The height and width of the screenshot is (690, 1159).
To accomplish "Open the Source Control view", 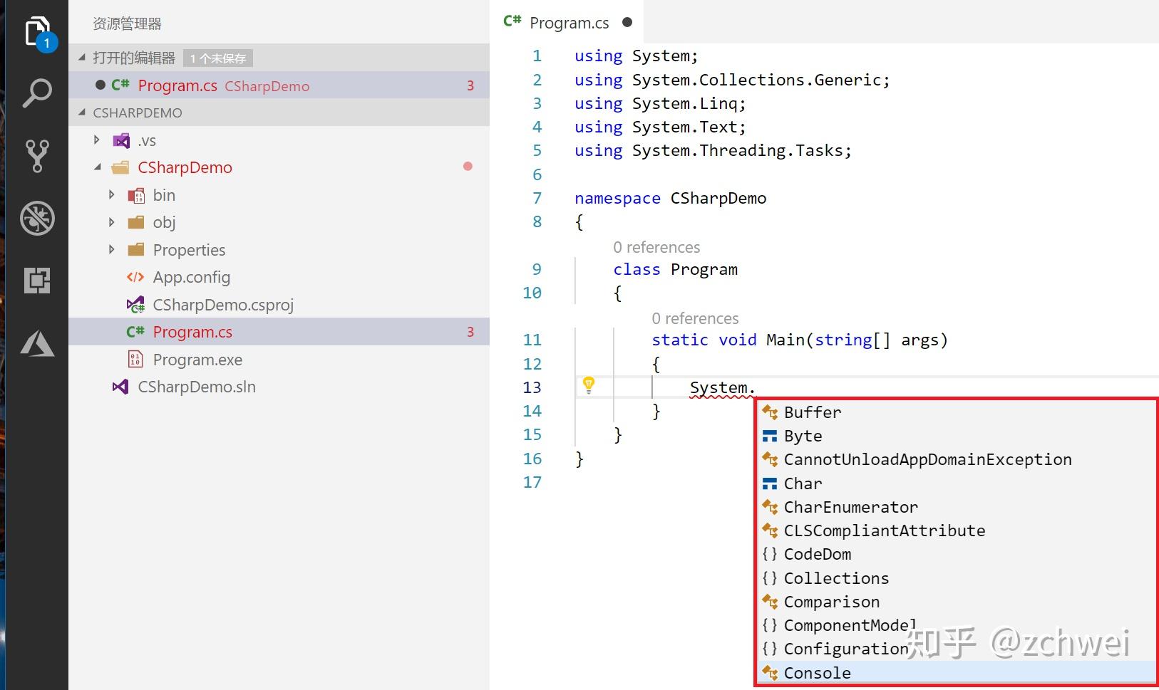I will pos(37,155).
